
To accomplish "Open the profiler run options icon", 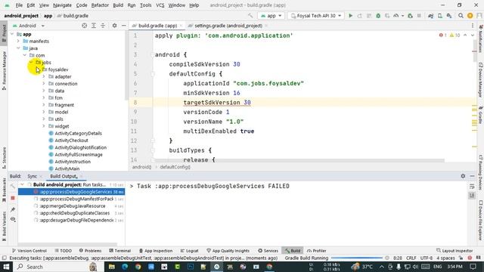I will (396, 16).
